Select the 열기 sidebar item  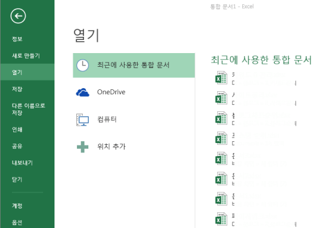[27, 72]
